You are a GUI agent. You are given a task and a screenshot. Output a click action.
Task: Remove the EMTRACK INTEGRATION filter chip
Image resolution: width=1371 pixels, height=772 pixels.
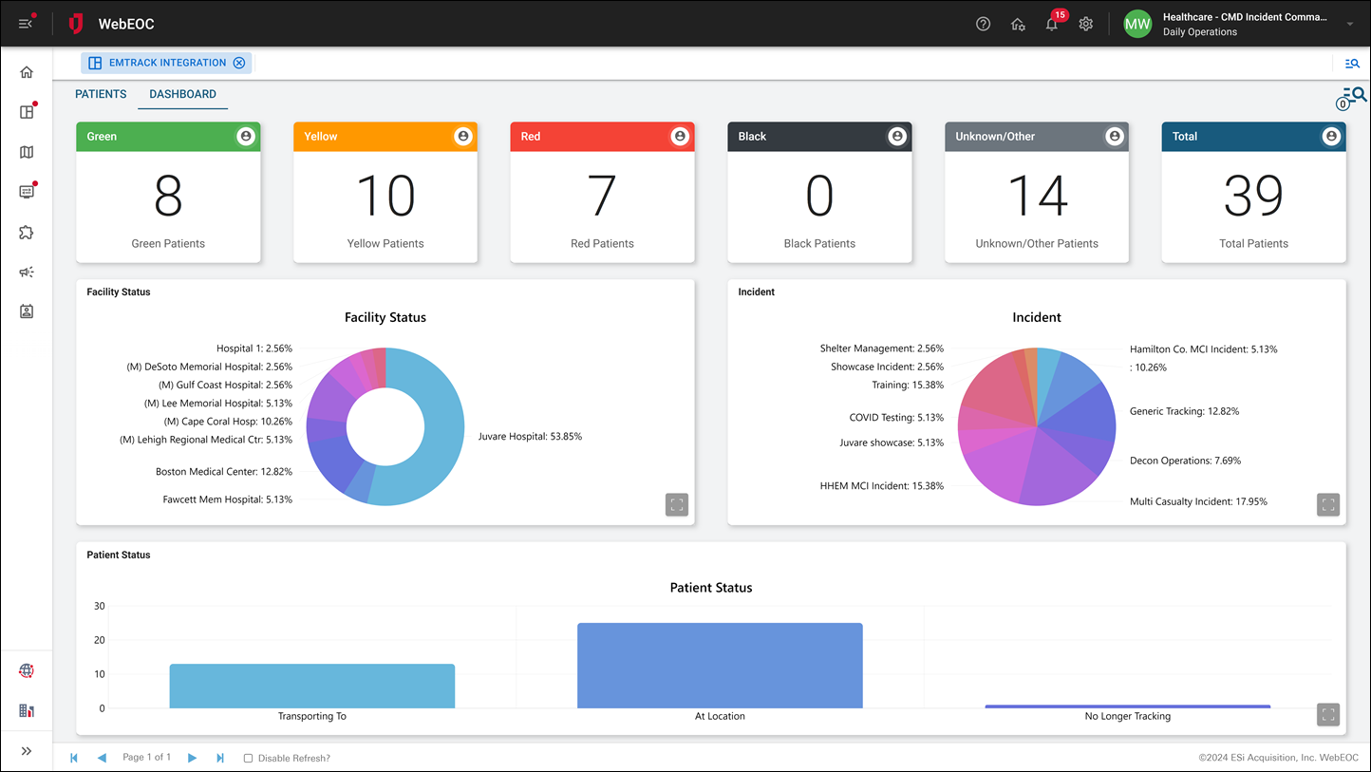pyautogui.click(x=239, y=62)
